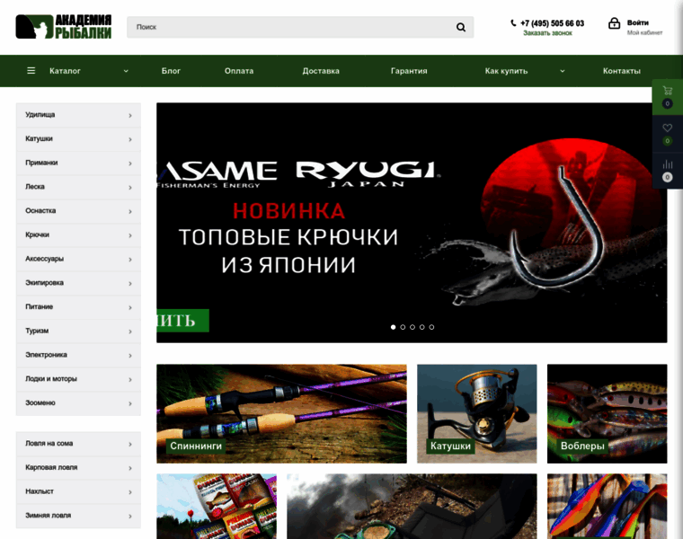Click the search magnifier icon
The width and height of the screenshot is (683, 539).
(x=460, y=27)
